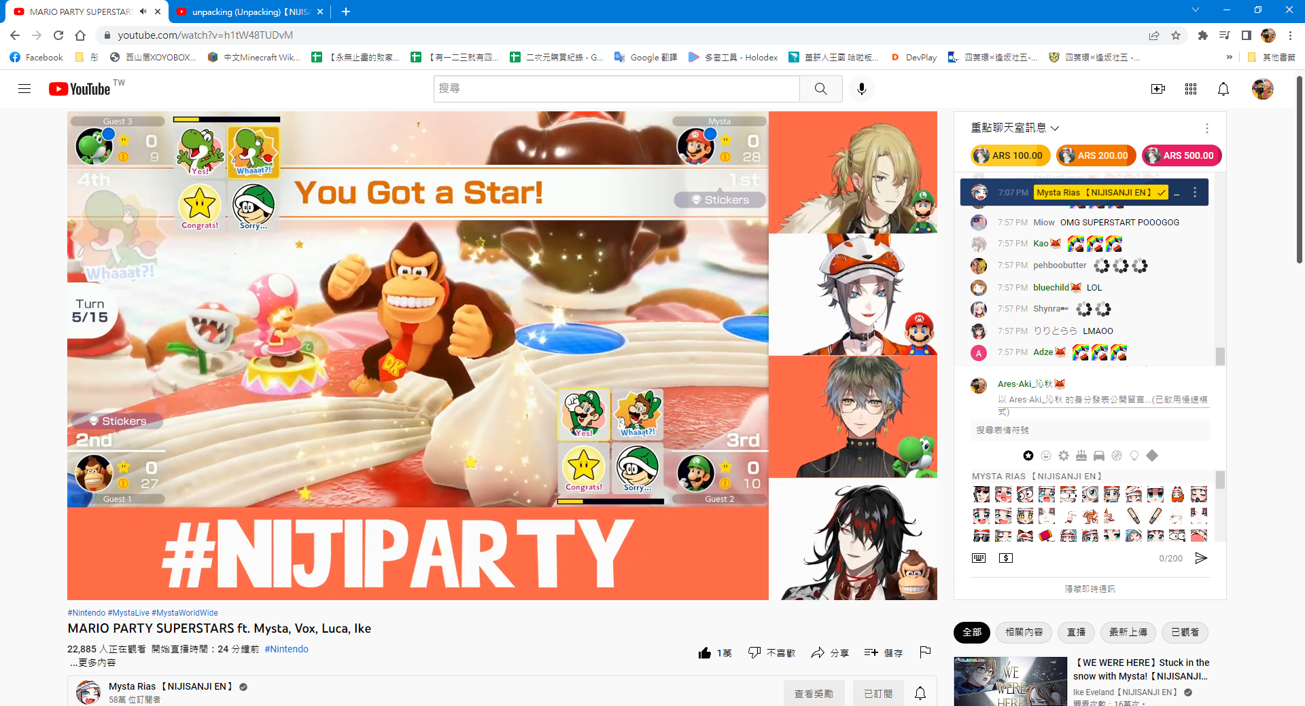The image size is (1305, 706).
Task: Expand description with 更多內容
Action: tap(93, 663)
